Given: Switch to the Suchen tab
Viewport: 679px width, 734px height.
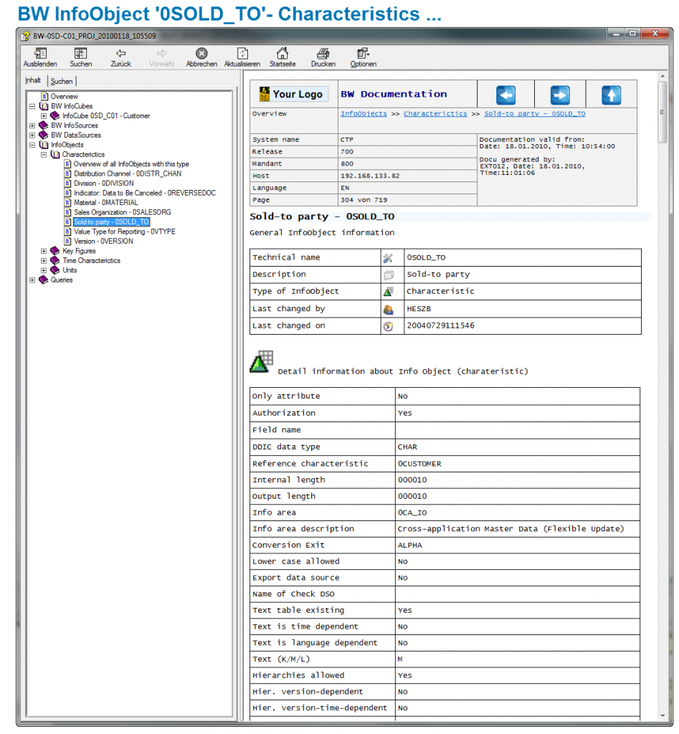Looking at the screenshot, I should [62, 82].
